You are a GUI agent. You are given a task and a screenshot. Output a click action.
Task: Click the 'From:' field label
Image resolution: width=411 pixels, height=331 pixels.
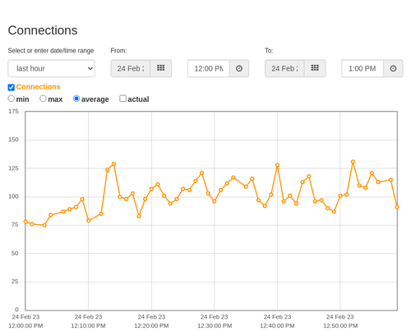[118, 51]
